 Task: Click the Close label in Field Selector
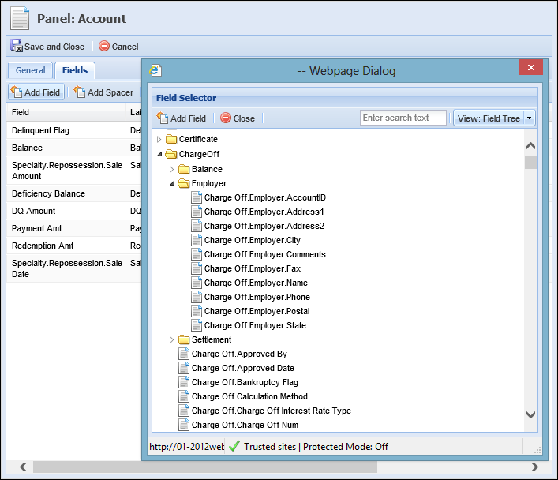(244, 118)
